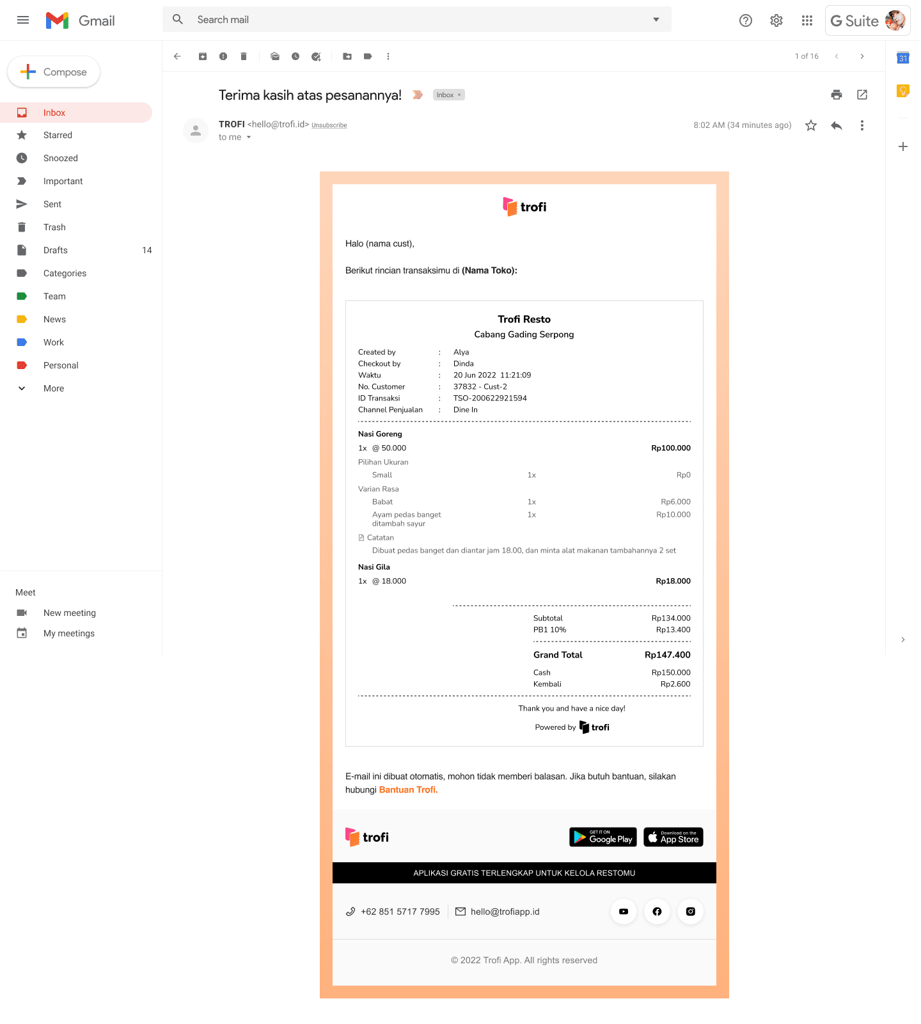Open the Keep side panel icon
The height and width of the screenshot is (1024, 921).
coord(903,91)
